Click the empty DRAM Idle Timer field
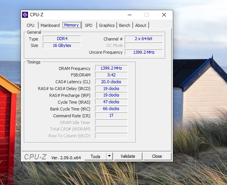This screenshot has width=227, height=185. 111,122
